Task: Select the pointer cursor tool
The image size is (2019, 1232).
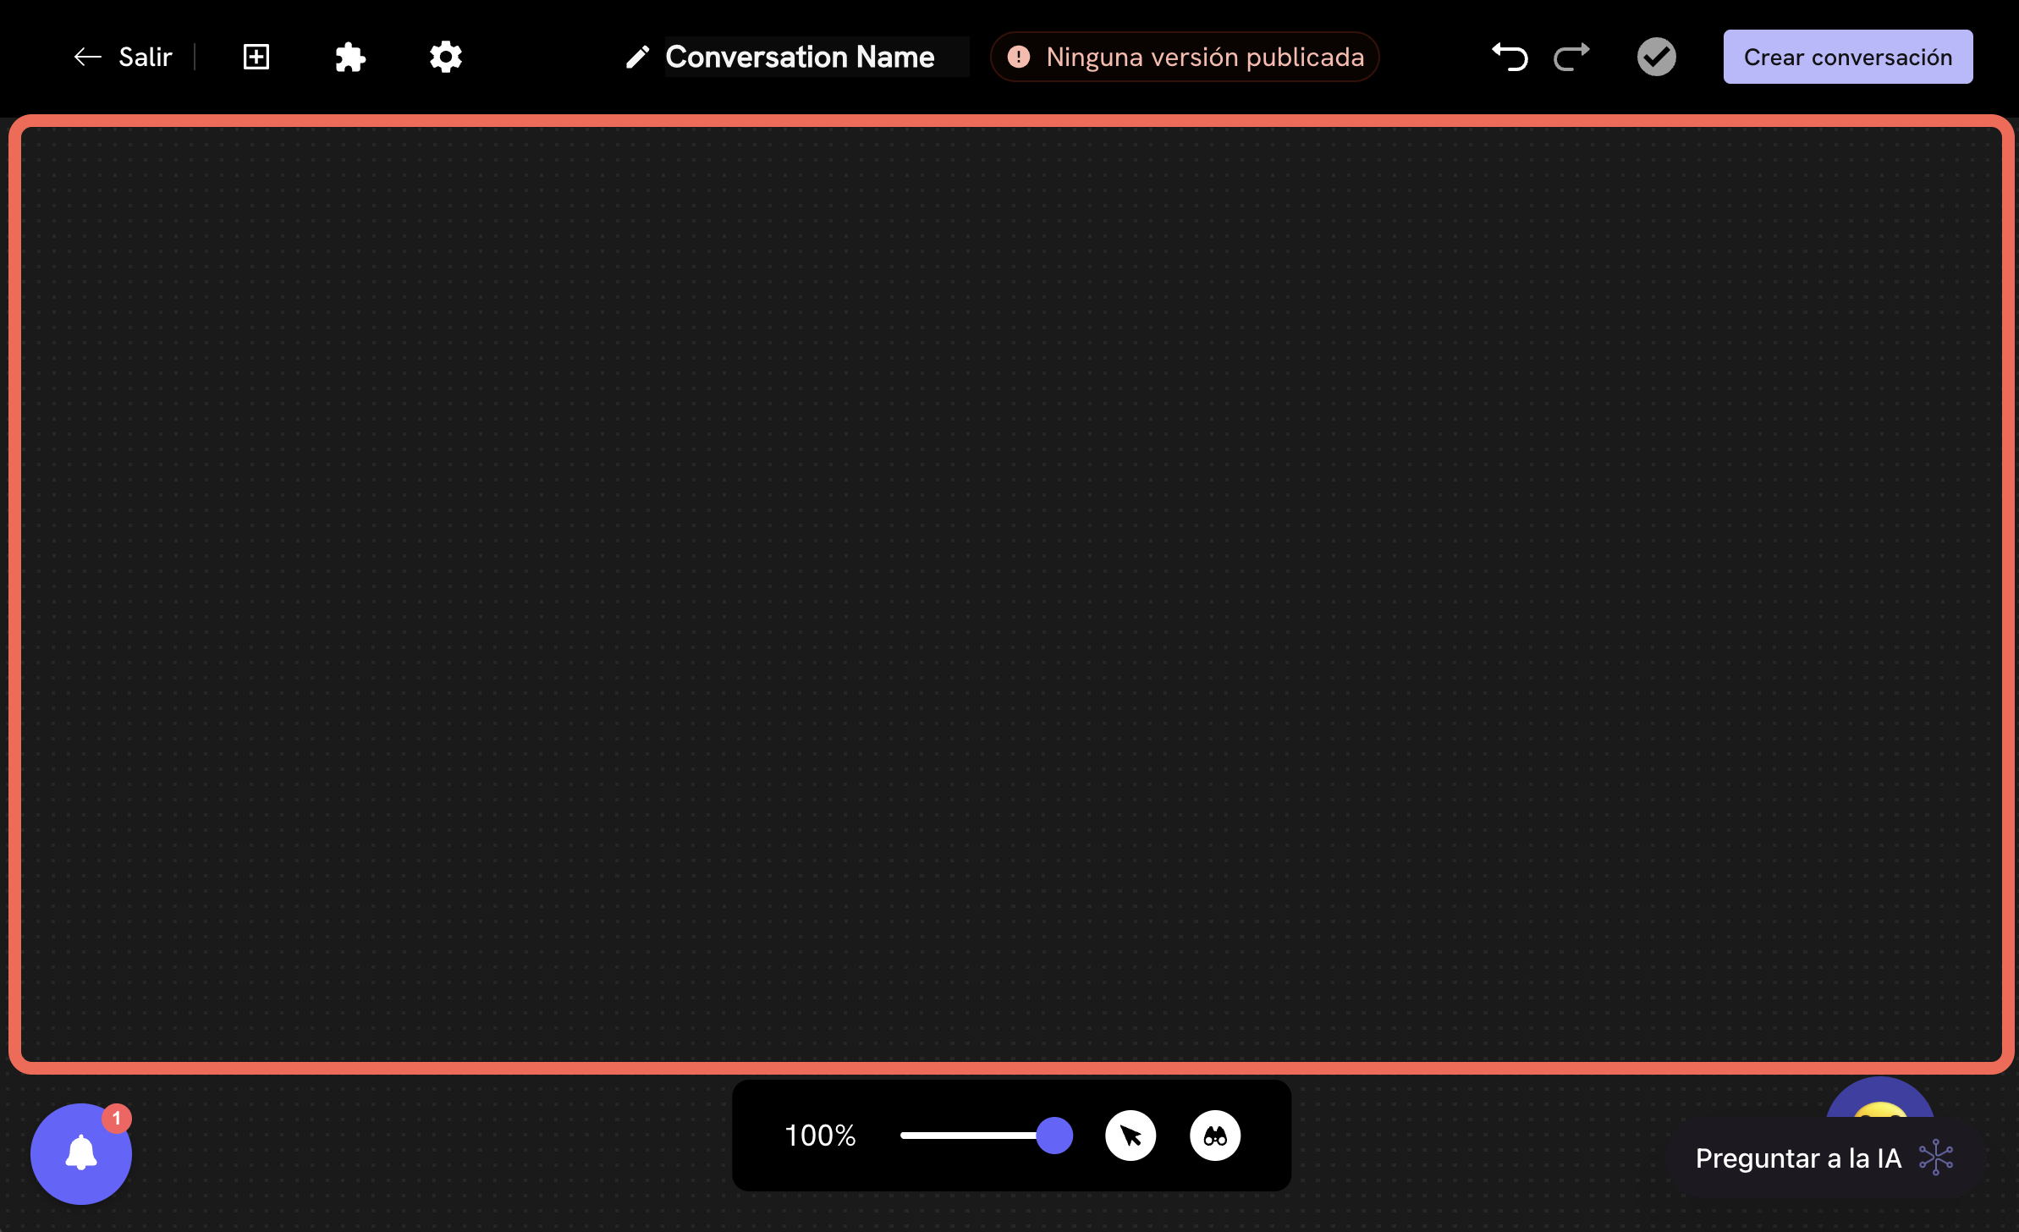Action: point(1131,1136)
